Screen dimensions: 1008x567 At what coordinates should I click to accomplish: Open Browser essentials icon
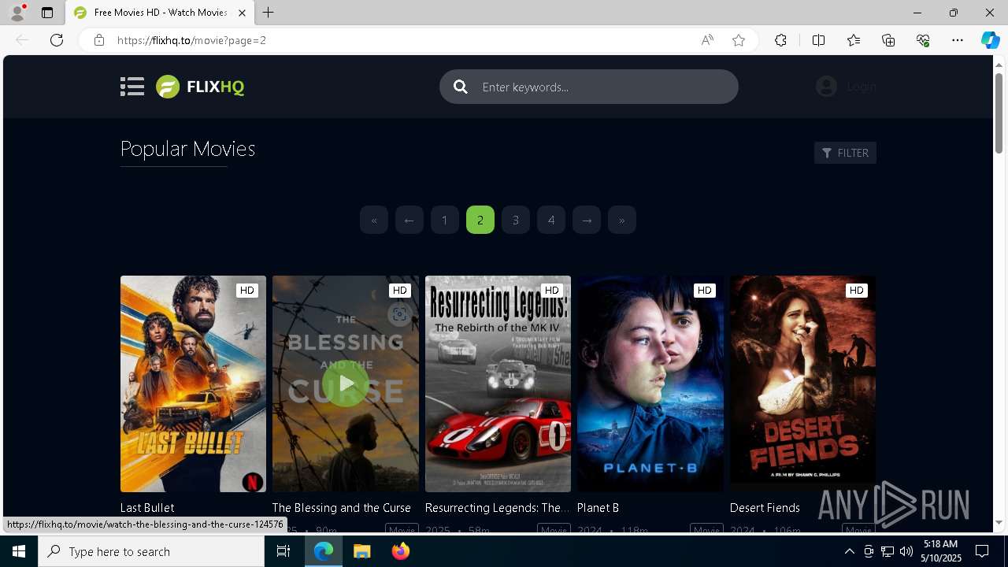pyautogui.click(x=923, y=40)
